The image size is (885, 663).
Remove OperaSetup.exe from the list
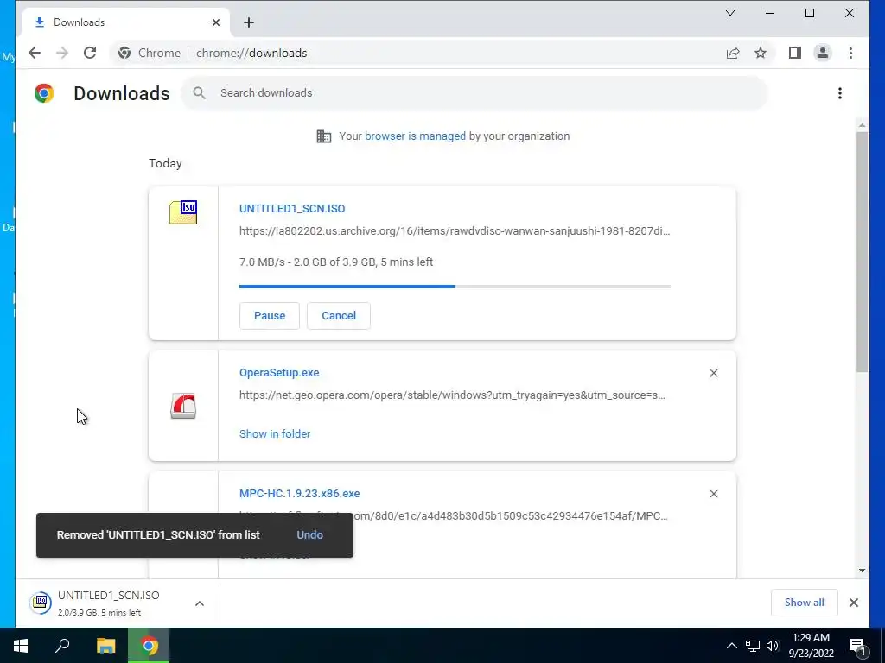713,373
